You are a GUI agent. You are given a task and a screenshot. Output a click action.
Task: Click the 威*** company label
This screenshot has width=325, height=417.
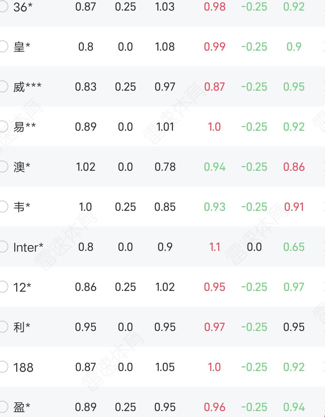tap(27, 87)
